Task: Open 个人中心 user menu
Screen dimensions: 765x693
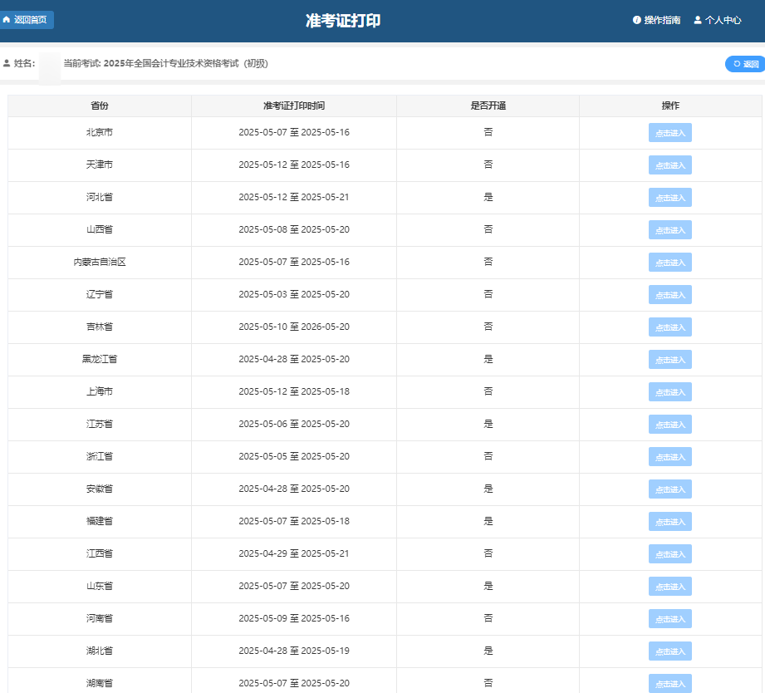Action: click(718, 20)
